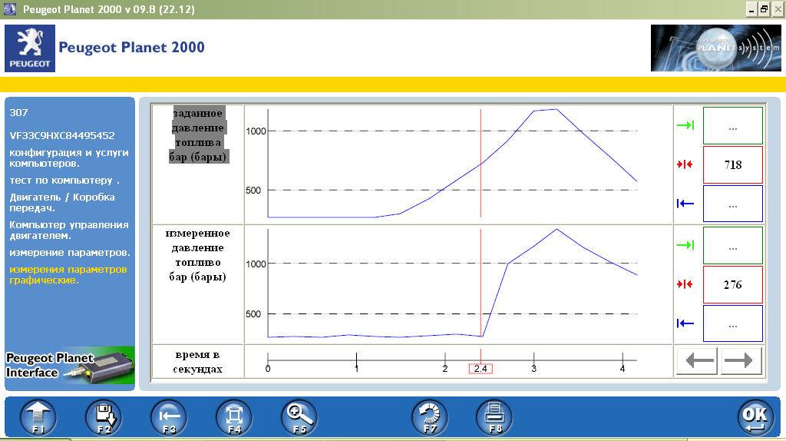Click the green arrow marker for the top graph
Viewport: 786px width, 441px height.
(x=685, y=125)
